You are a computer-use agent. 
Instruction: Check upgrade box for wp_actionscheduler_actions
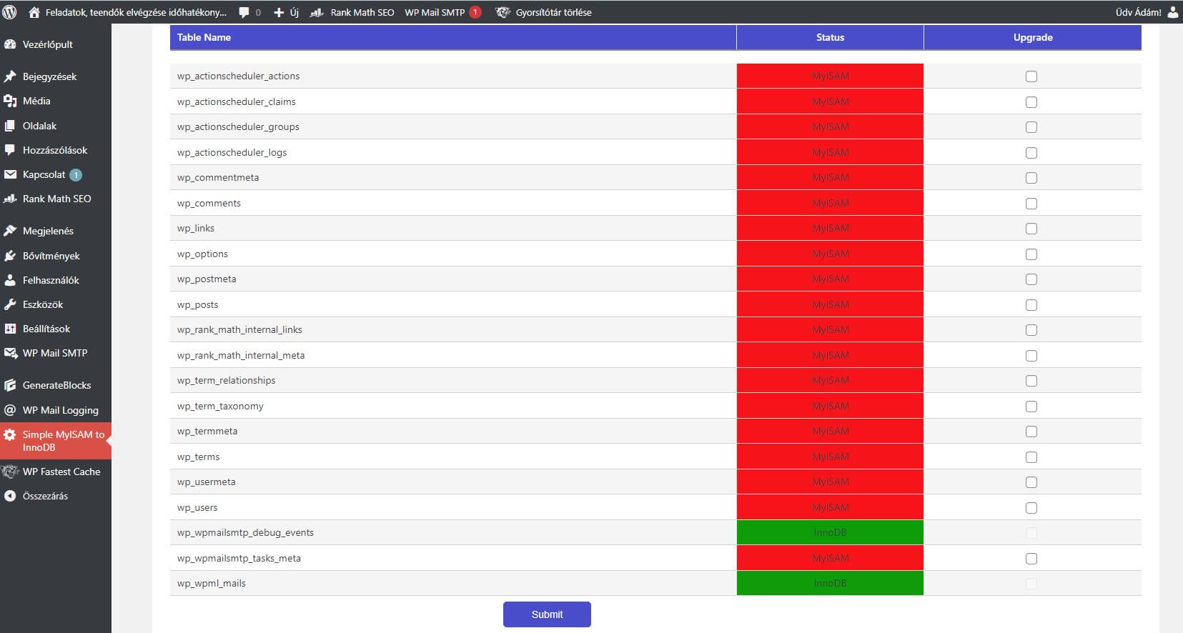(1031, 76)
